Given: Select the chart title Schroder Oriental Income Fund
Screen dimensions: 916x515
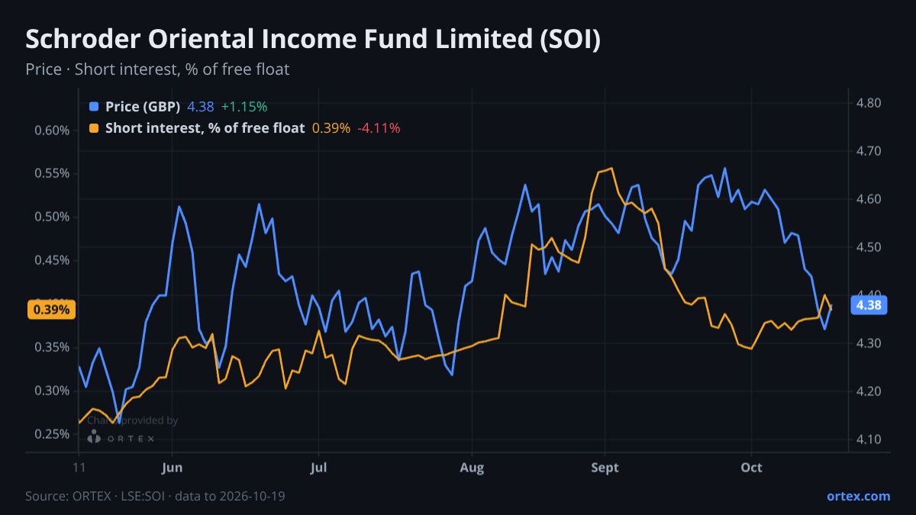Looking at the screenshot, I should 313,40.
